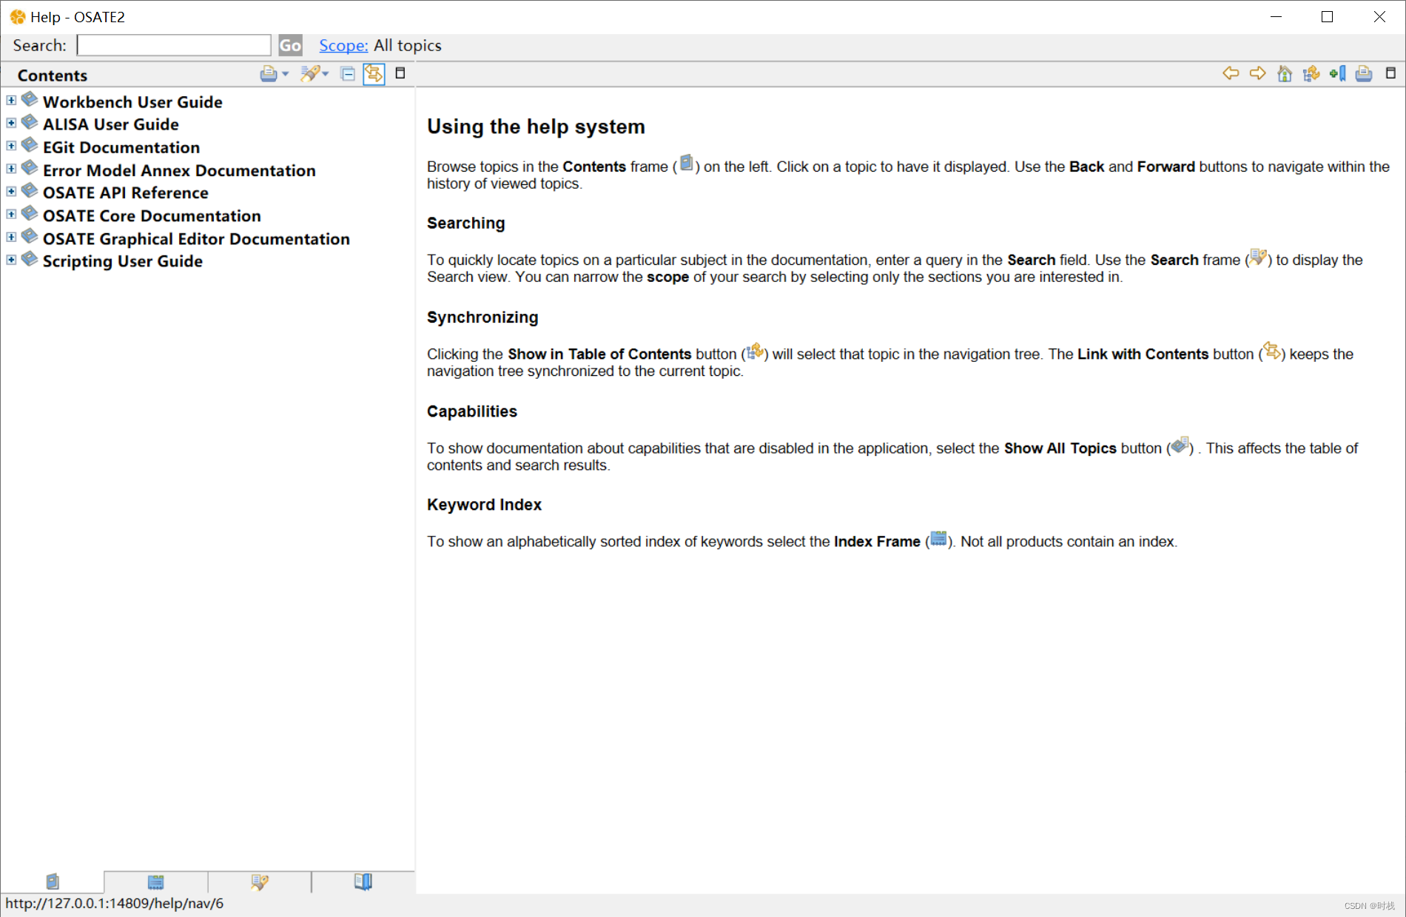This screenshot has height=917, width=1406.
Task: Click the Collapse All icon in Contents toolbar
Action: click(348, 73)
